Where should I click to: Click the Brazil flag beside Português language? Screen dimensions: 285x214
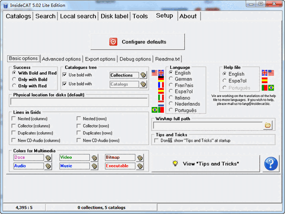pyautogui.click(x=154, y=110)
